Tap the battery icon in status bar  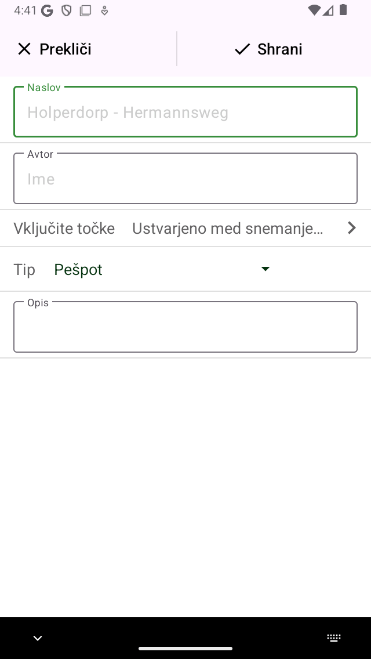coord(343,10)
